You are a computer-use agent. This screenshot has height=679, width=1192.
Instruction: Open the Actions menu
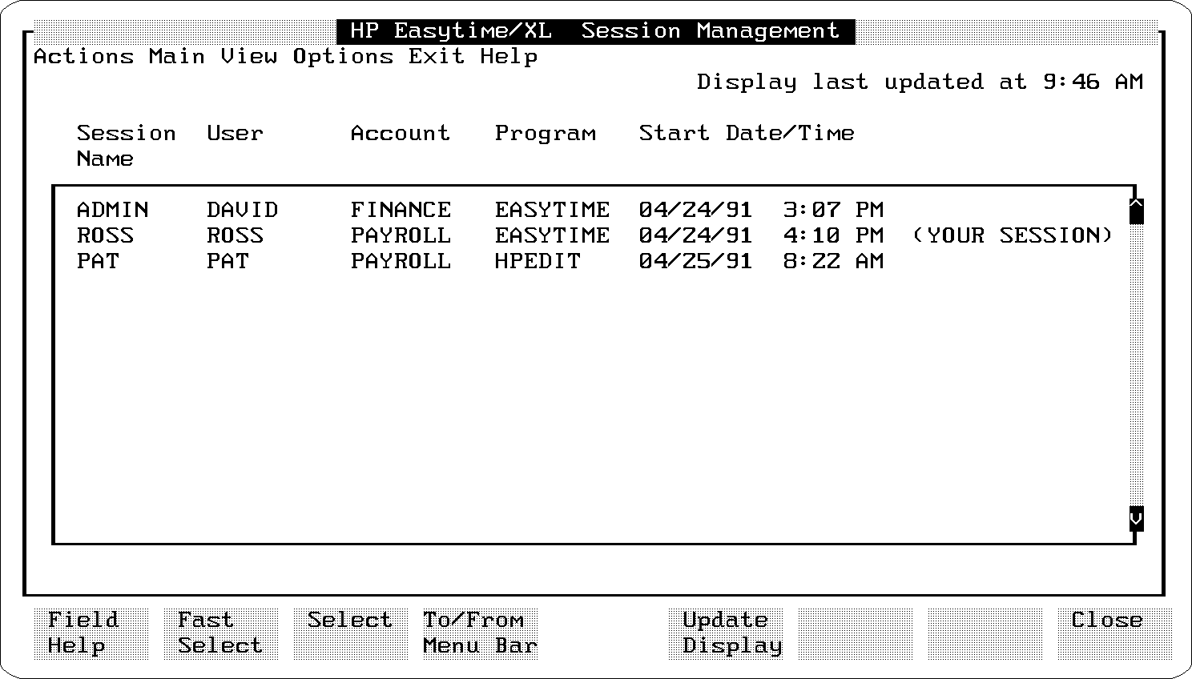click(x=83, y=57)
